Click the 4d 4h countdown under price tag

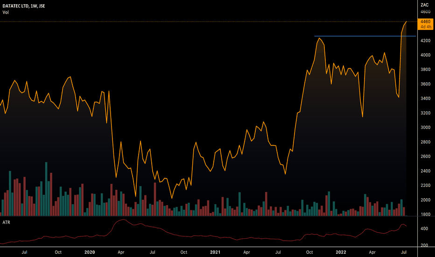[426, 27]
